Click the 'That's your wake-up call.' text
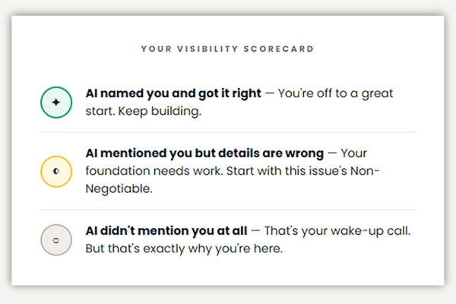Image resolution: width=456 pixels, height=304 pixels. pyautogui.click(x=337, y=231)
